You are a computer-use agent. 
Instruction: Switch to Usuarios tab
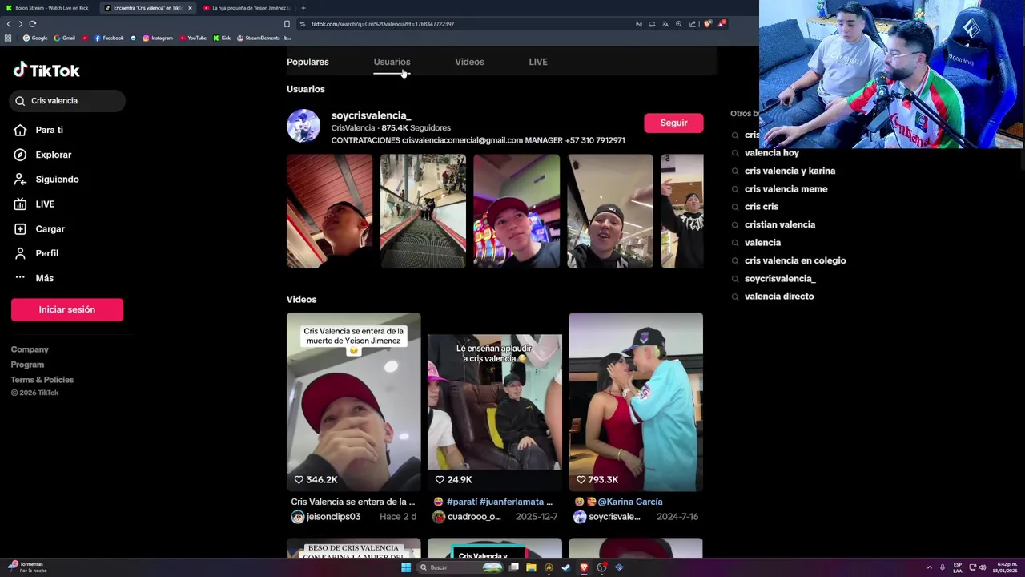tap(392, 62)
